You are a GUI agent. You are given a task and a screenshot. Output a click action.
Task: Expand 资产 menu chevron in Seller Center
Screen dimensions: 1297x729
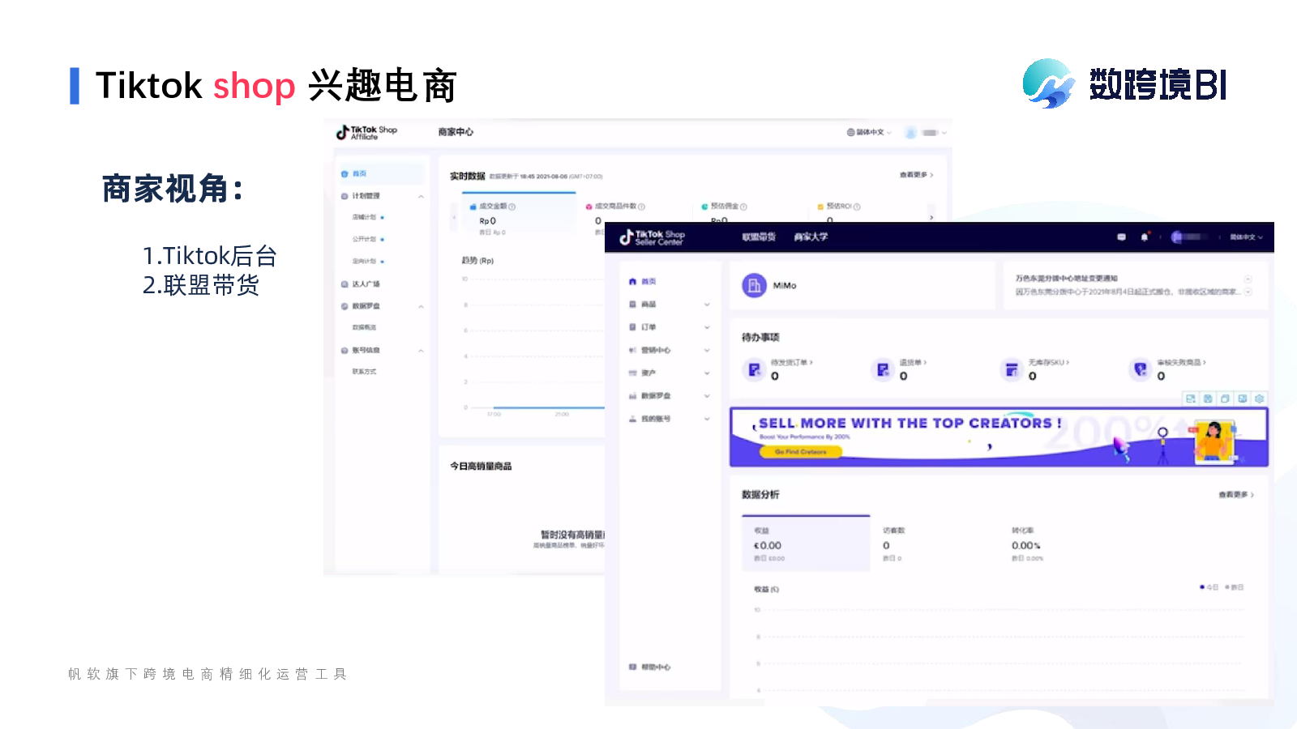pyautogui.click(x=707, y=373)
